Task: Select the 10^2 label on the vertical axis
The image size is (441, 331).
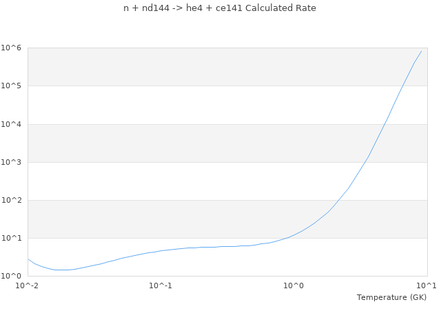Action: [x=12, y=200]
